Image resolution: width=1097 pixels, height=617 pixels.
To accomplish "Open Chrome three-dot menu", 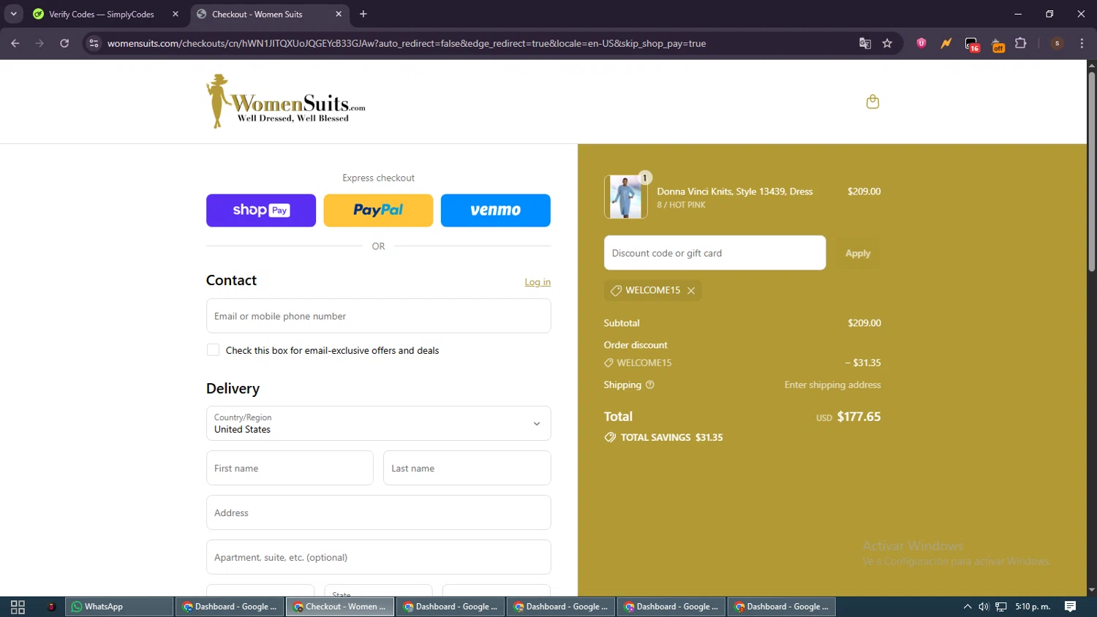I will pos(1082,43).
